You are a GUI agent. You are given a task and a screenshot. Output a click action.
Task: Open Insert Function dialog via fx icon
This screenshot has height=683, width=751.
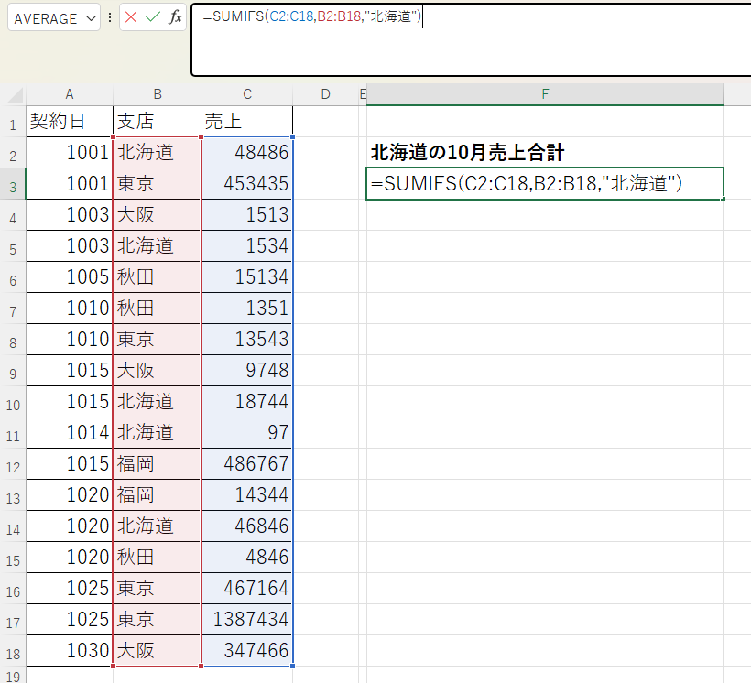175,17
